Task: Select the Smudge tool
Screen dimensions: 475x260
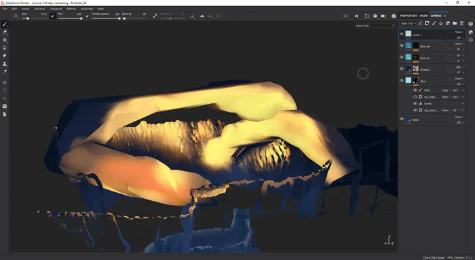Action: (x=5, y=56)
